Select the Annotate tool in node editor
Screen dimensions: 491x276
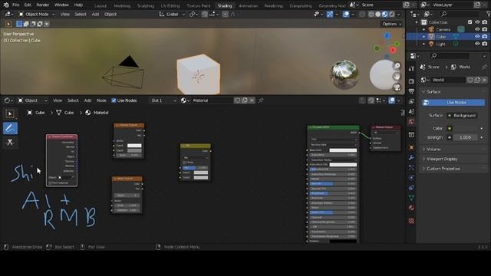[10, 128]
